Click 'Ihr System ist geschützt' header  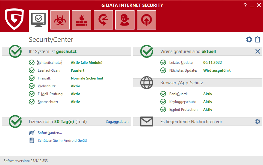coord(53,51)
